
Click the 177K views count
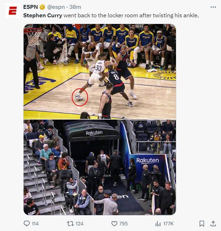point(168,224)
